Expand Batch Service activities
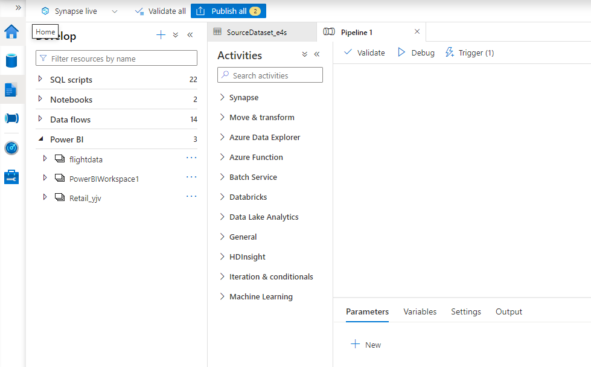 (x=222, y=177)
